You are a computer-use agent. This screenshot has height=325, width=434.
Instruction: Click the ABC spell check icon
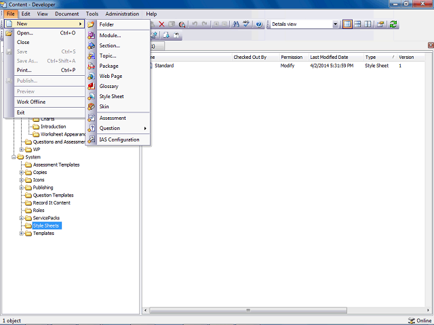[x=245, y=24]
